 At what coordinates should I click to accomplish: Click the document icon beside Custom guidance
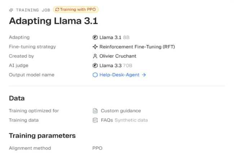pos(95,111)
